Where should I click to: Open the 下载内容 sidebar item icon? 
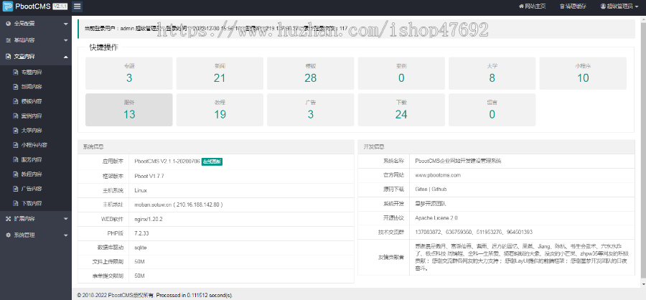tap(16, 204)
